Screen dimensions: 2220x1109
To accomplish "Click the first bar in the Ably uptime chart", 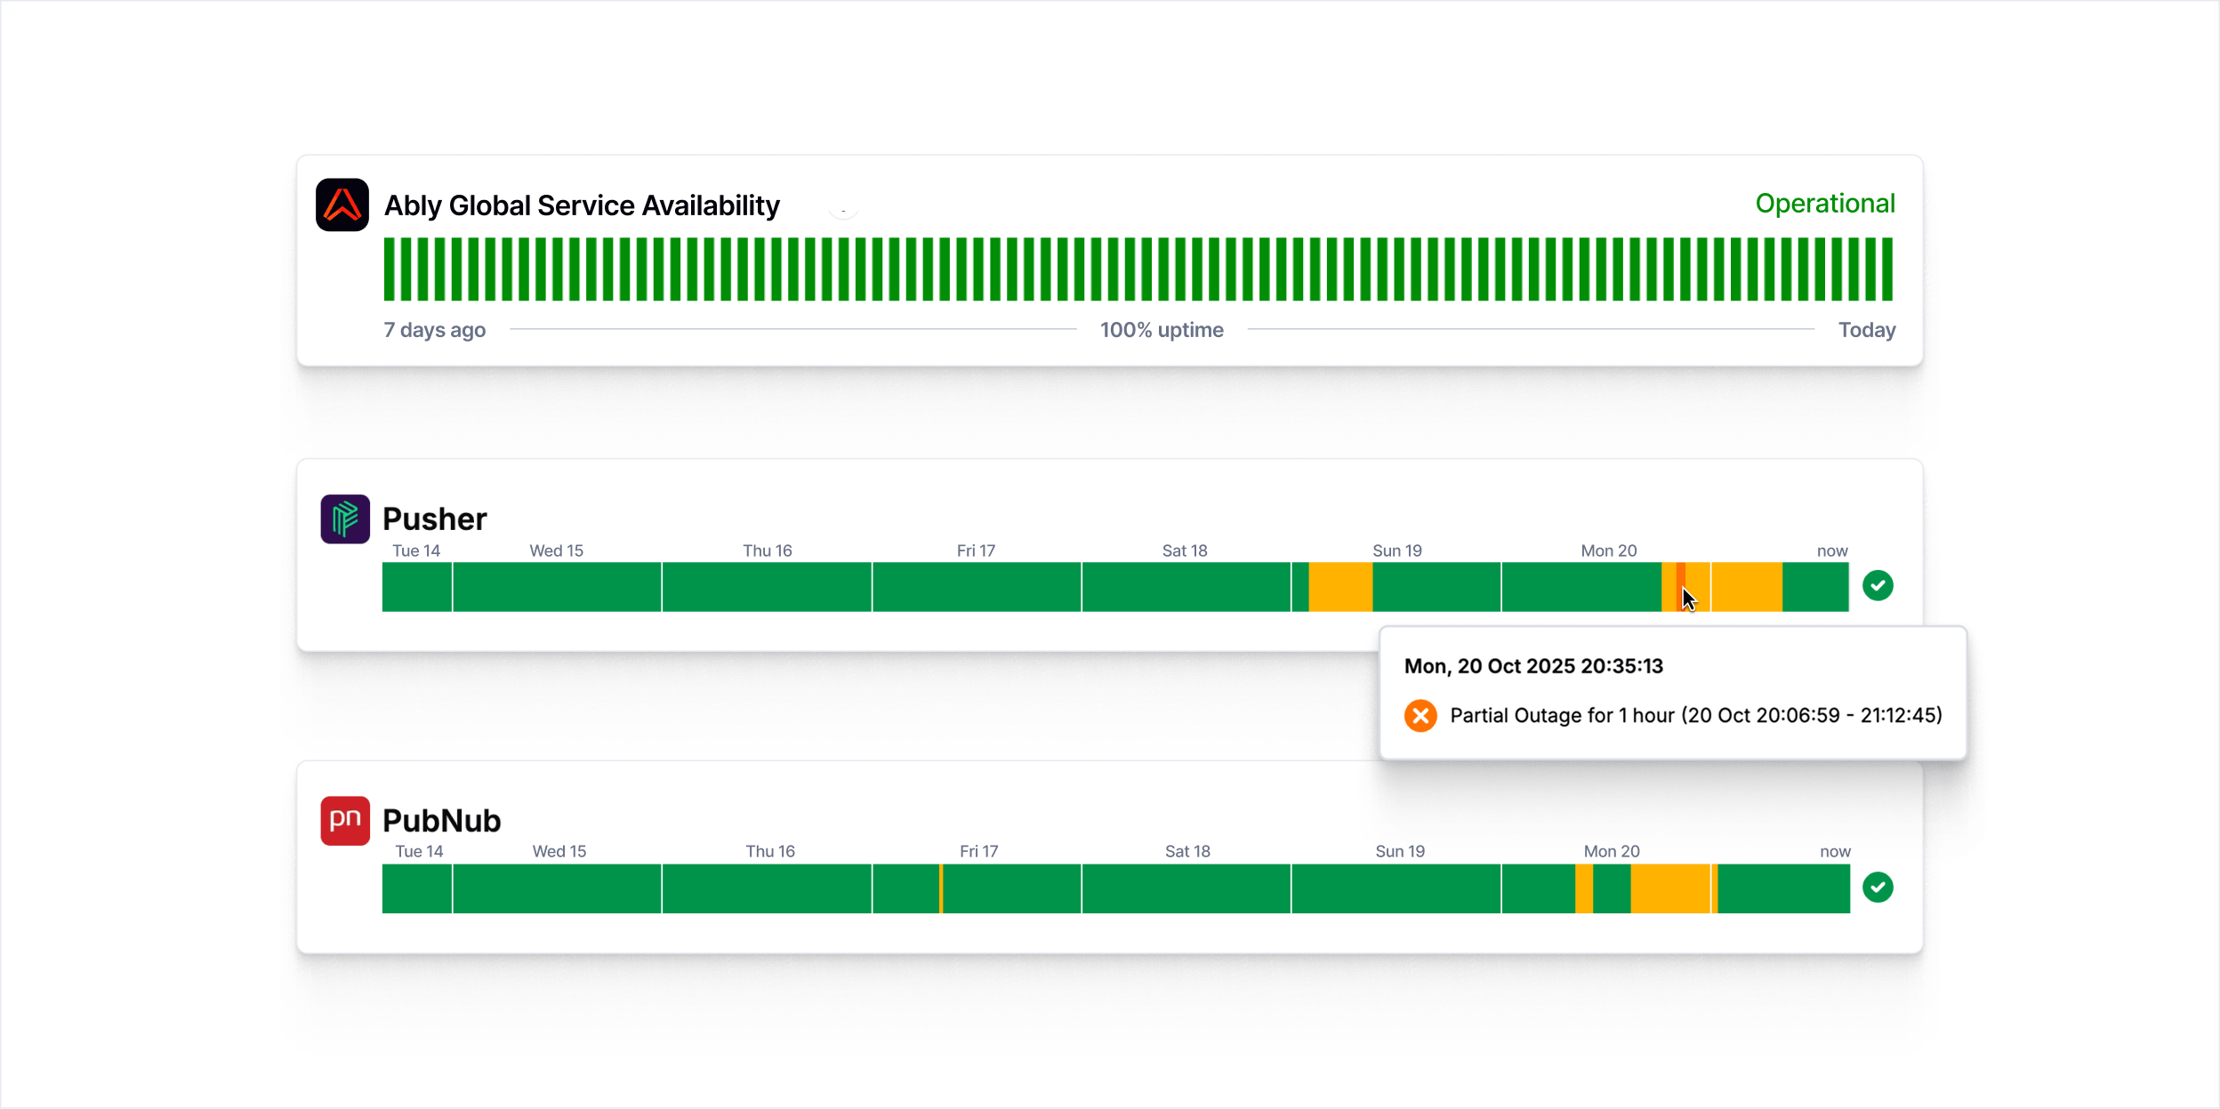I will [x=389, y=269].
